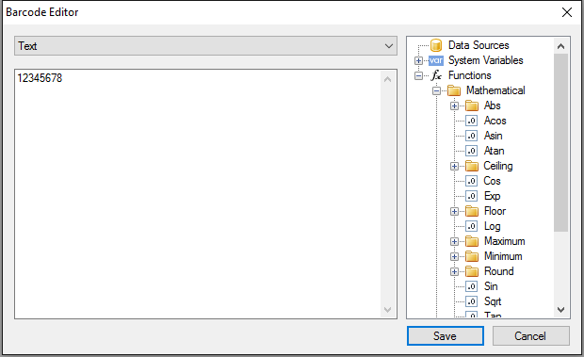Expand the Maximum folder node
This screenshot has width=584, height=357.
click(454, 241)
